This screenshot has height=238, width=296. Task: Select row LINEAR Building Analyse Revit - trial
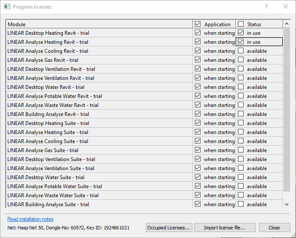click(x=145, y=114)
